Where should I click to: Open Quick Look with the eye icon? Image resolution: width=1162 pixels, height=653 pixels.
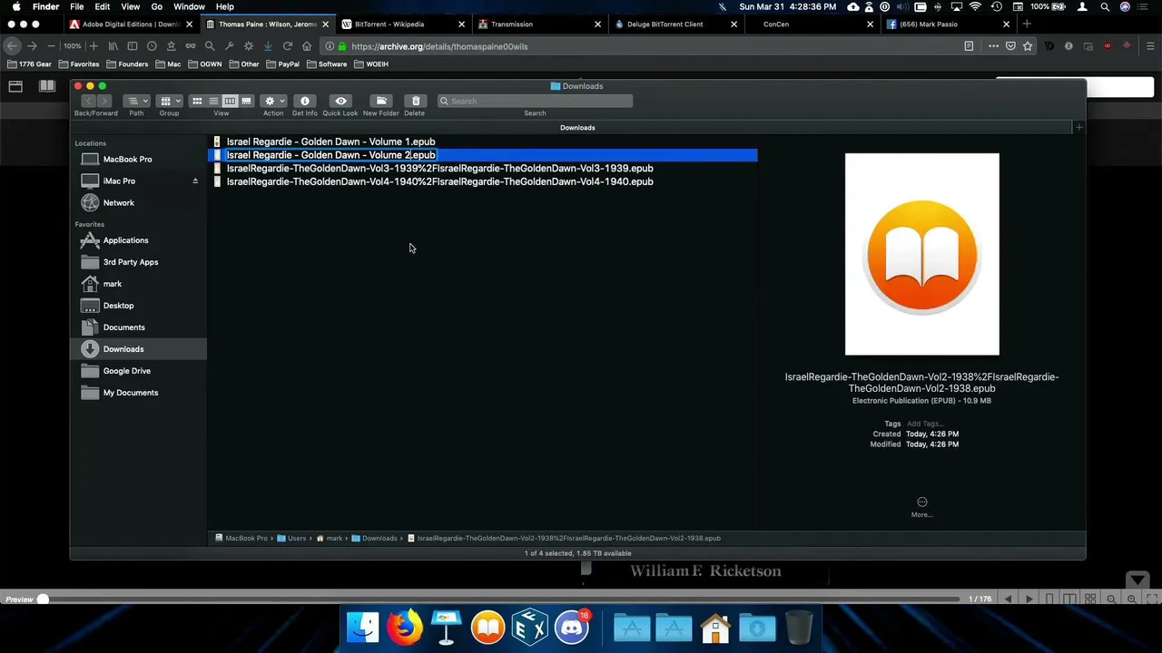coord(340,101)
